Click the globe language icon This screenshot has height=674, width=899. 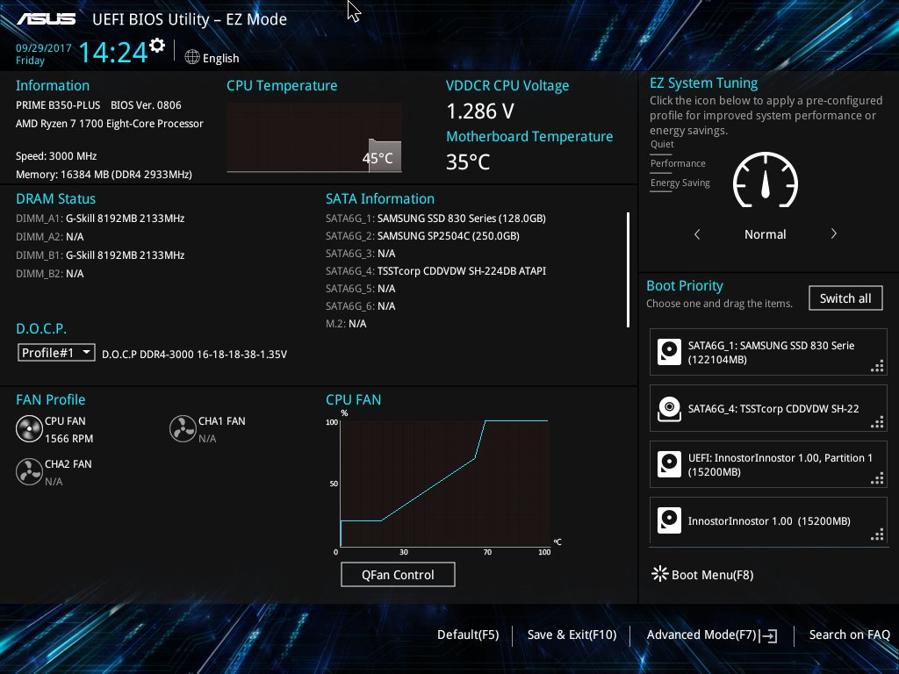(x=192, y=57)
